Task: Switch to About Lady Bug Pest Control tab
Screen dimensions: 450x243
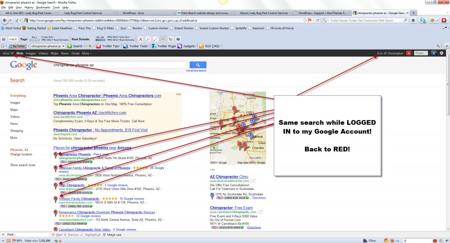Action: pyautogui.click(x=264, y=13)
